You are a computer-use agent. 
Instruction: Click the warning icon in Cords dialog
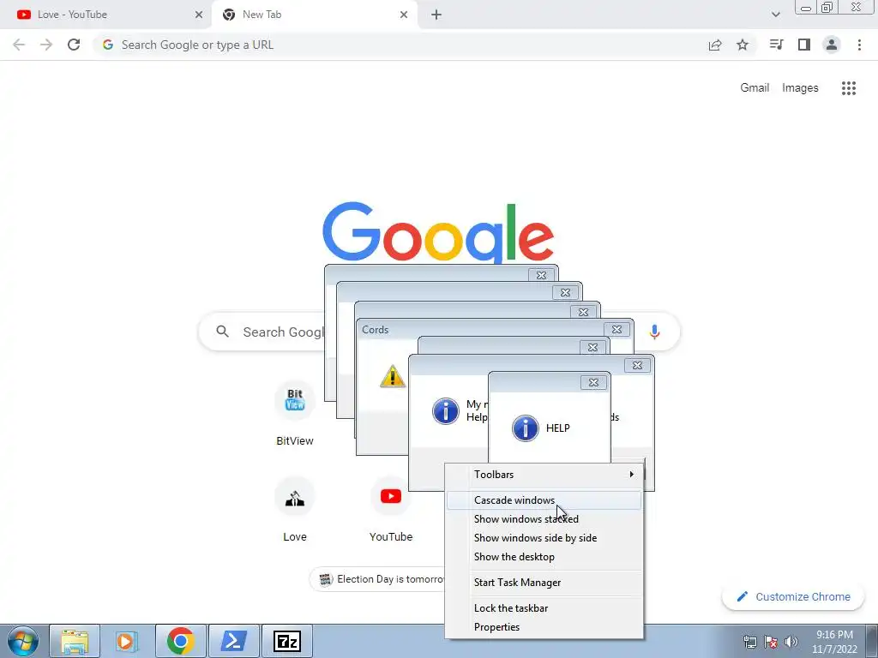coord(393,377)
